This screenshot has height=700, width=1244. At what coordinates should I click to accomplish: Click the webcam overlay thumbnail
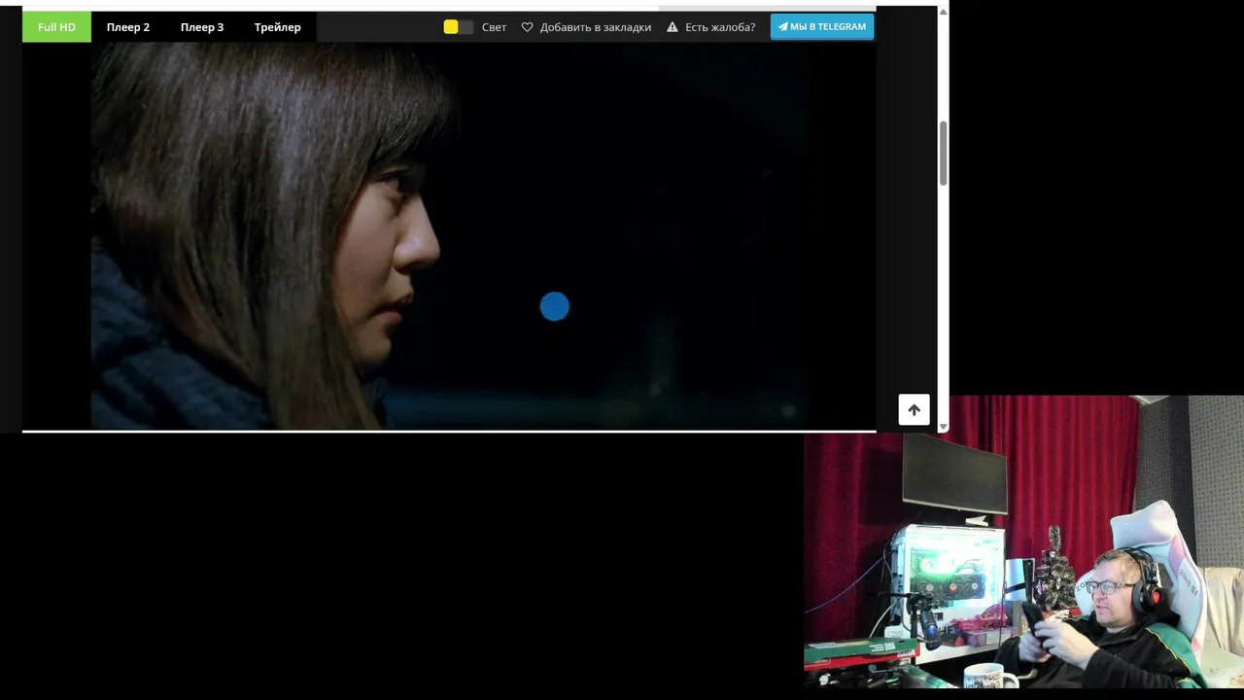pos(1023,542)
